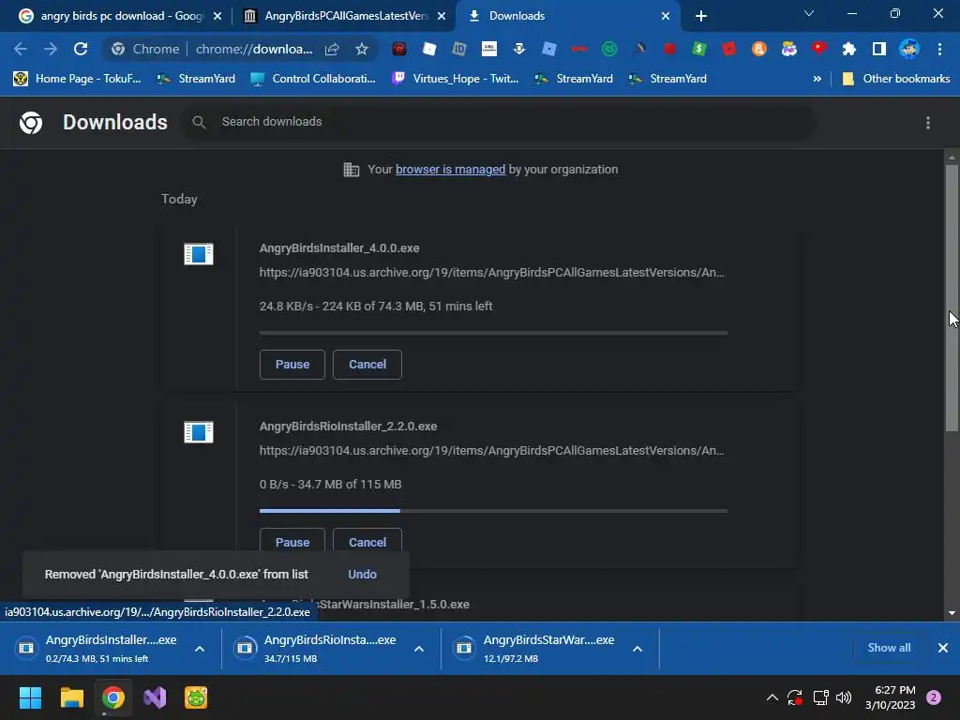Open Virtues_Hope Twitch bookmark

[457, 79]
